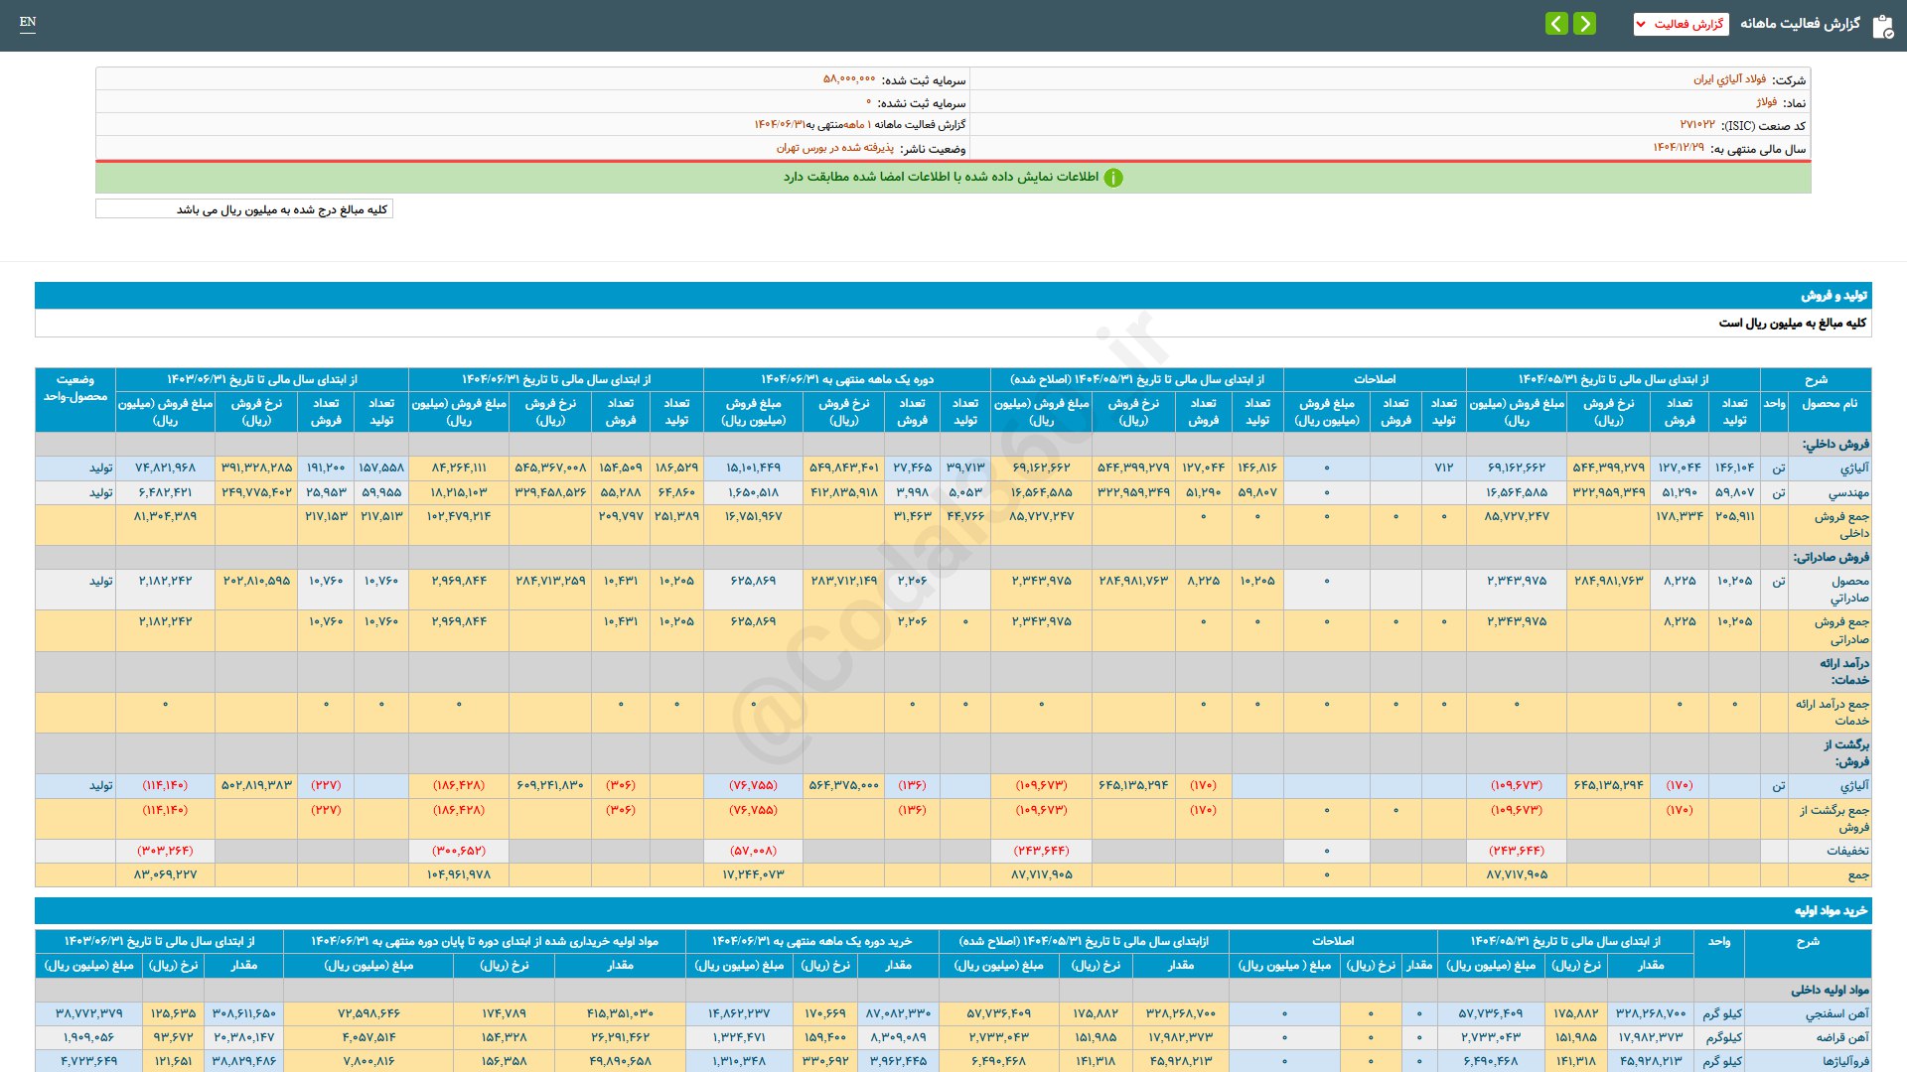Click the green info icon in banner

pyautogui.click(x=1113, y=178)
